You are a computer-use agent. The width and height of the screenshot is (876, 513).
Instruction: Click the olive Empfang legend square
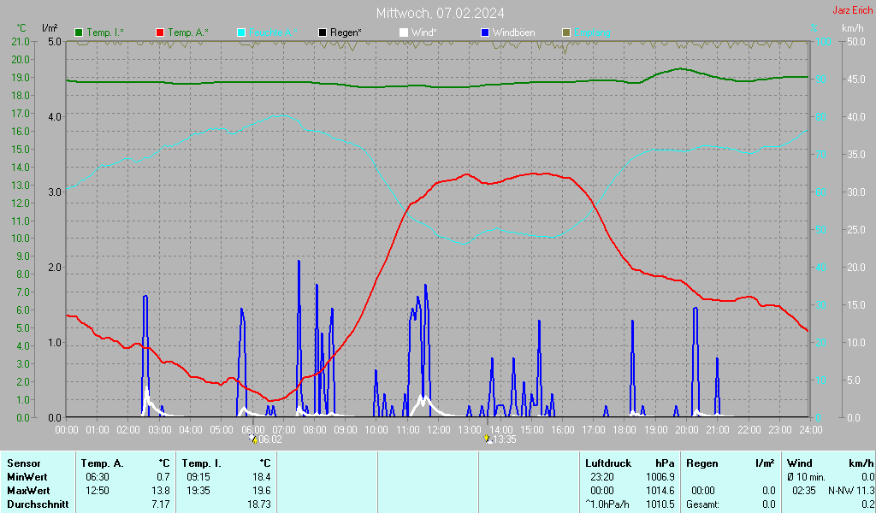(566, 32)
